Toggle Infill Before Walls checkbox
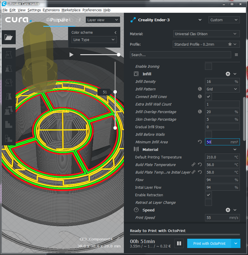The image size is (248, 255). (x=208, y=134)
